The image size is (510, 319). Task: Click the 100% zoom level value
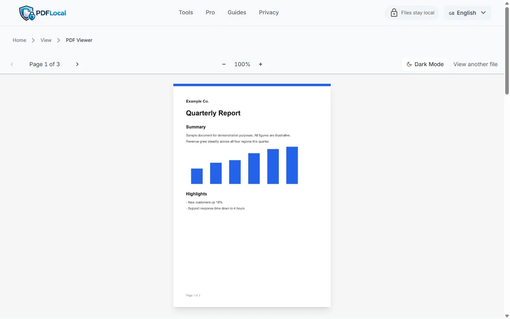point(242,64)
